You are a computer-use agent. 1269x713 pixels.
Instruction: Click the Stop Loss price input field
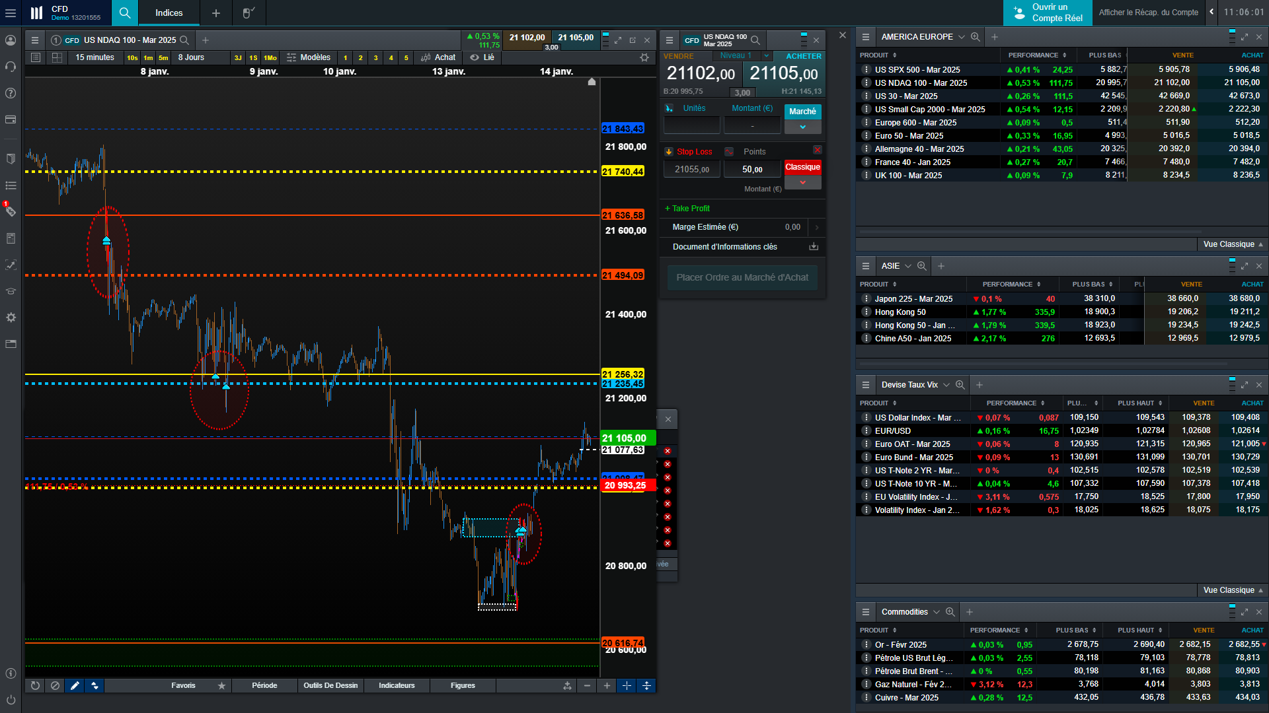[691, 170]
